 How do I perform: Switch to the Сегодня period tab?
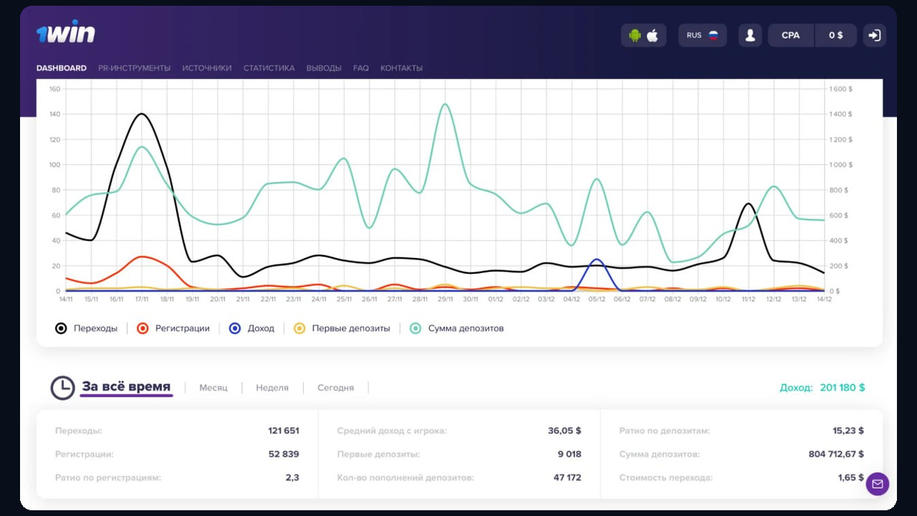tap(336, 388)
